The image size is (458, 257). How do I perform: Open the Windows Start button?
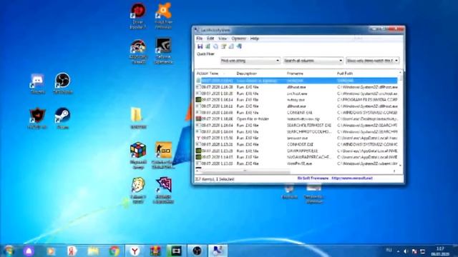(9, 251)
